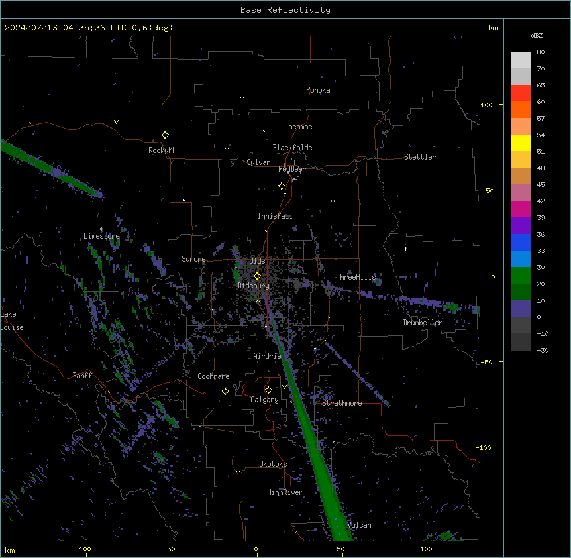Click the bright green swatch in the legend
The height and width of the screenshot is (558, 571).
pyautogui.click(x=521, y=276)
